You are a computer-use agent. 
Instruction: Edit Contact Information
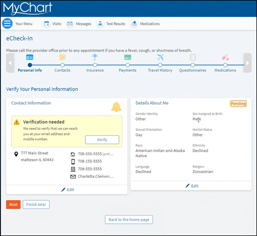(67, 190)
